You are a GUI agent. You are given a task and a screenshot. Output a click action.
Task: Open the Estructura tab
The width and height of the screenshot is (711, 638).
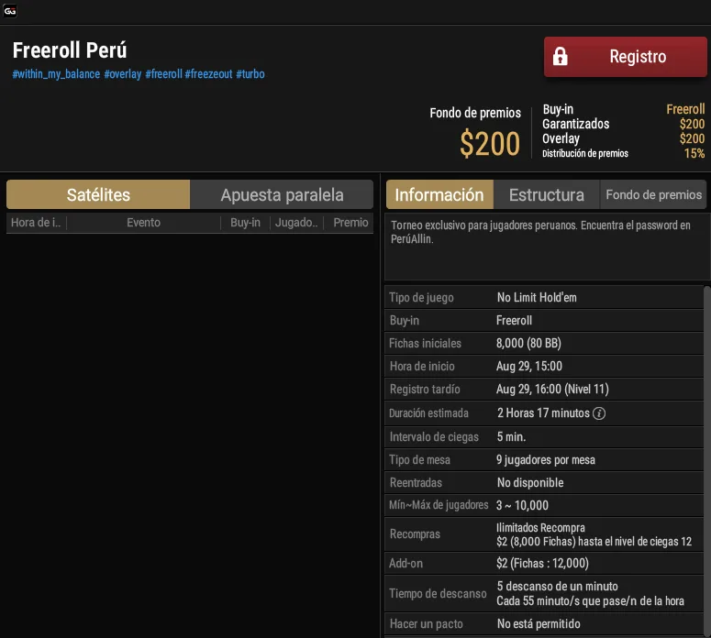click(547, 194)
